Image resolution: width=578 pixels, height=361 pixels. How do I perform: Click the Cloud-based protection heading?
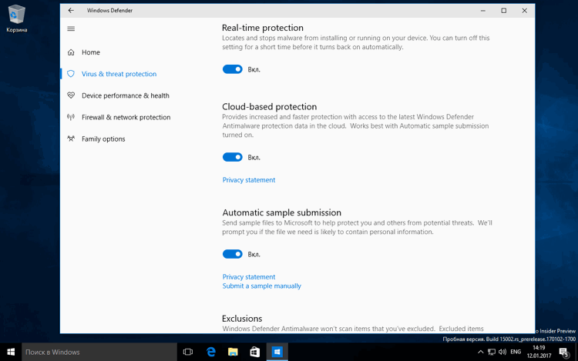point(270,107)
